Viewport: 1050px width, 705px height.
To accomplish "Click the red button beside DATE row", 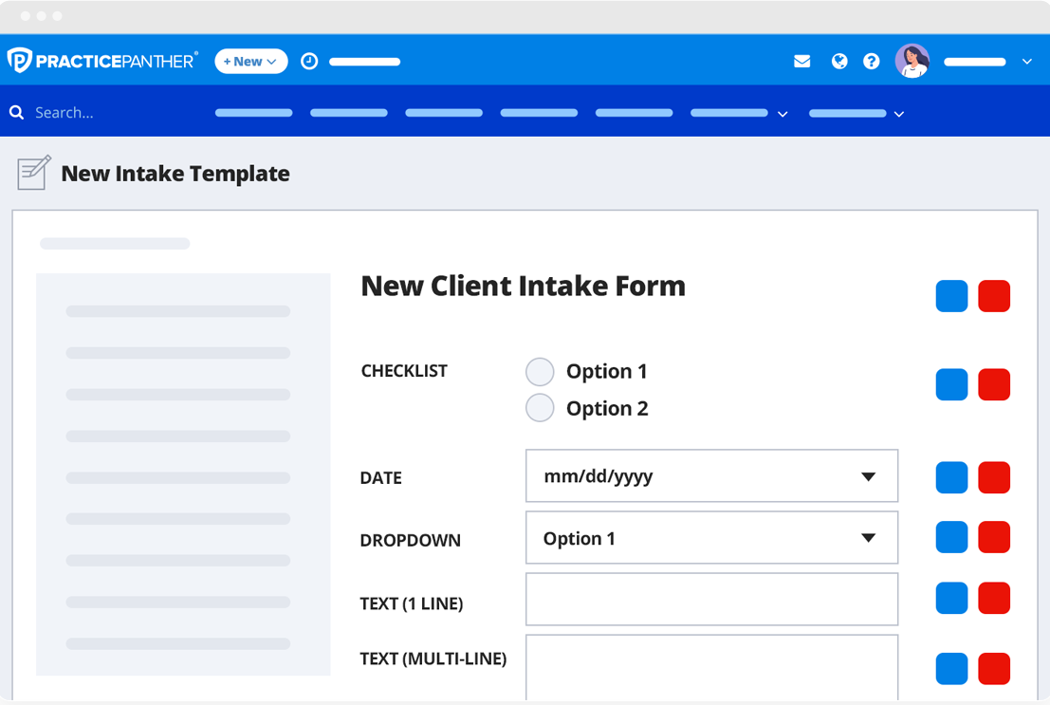I will 994,477.
